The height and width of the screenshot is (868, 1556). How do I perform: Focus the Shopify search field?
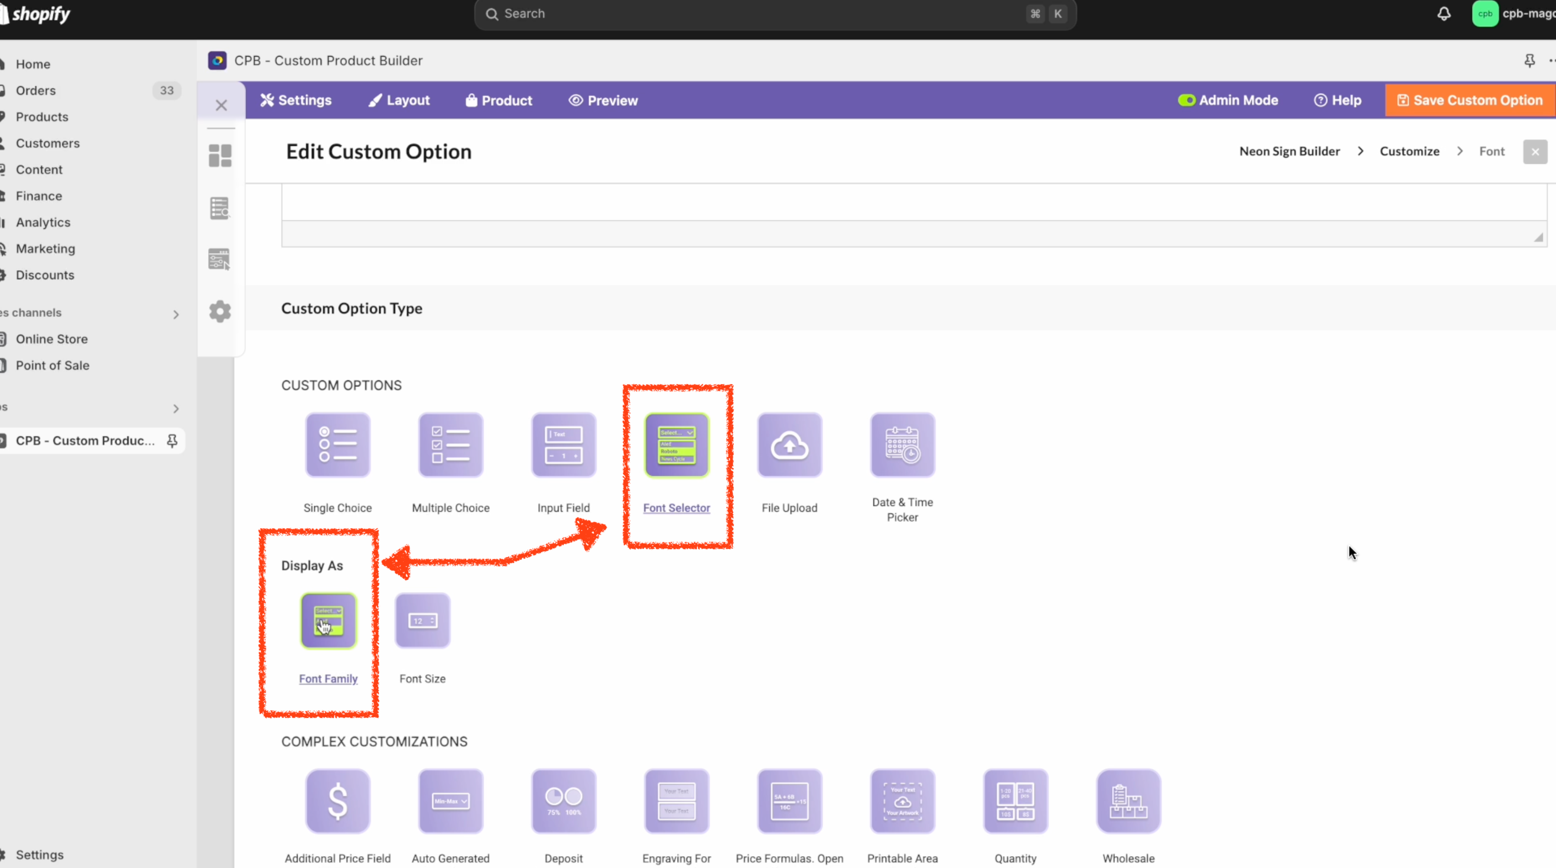[775, 14]
